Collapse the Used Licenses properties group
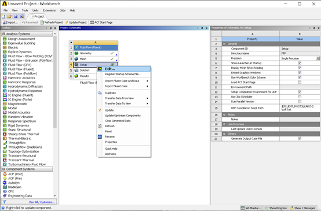The width and height of the screenshot is (321, 211). tap(224, 124)
